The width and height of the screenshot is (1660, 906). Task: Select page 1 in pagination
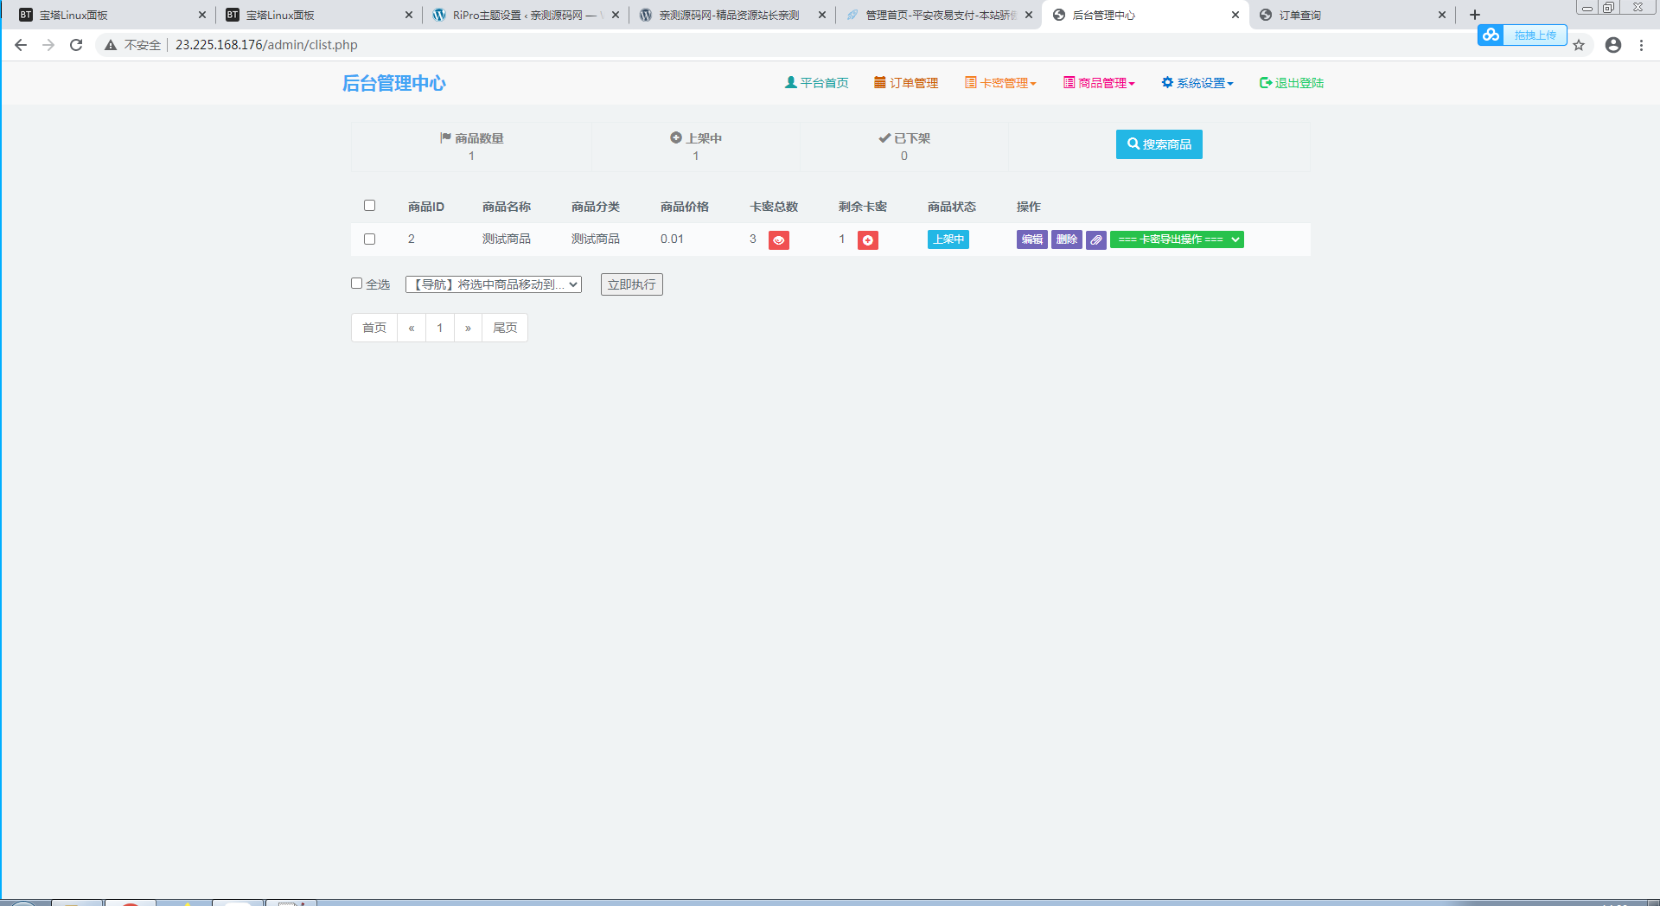point(440,328)
